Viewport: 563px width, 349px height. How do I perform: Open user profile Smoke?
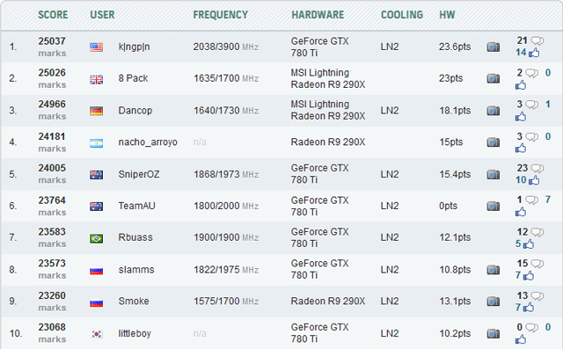tap(134, 302)
